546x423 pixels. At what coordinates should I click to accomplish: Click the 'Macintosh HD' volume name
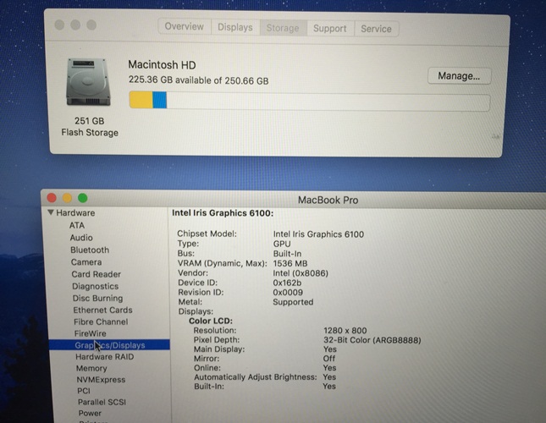pyautogui.click(x=162, y=64)
